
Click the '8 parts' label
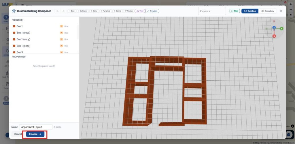(57, 127)
